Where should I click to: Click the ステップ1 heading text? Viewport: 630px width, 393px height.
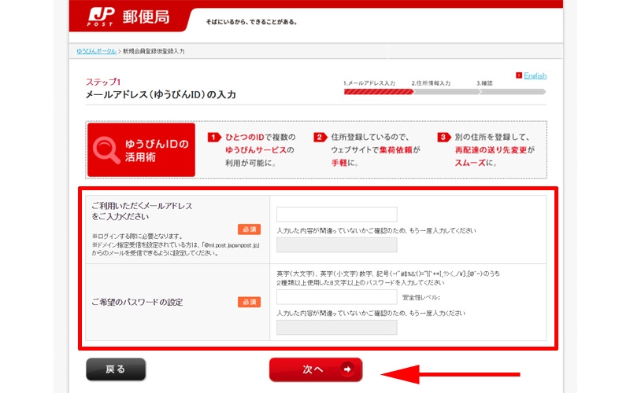click(103, 82)
